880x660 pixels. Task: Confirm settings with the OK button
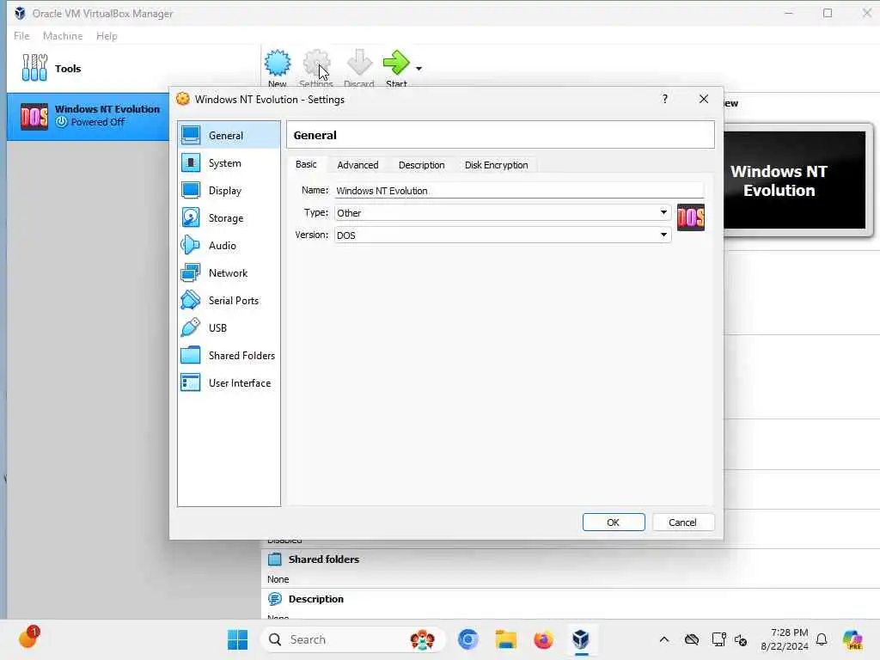614,522
